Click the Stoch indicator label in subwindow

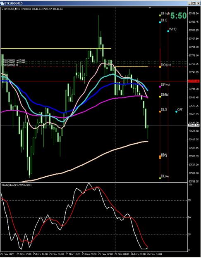pos(17,185)
